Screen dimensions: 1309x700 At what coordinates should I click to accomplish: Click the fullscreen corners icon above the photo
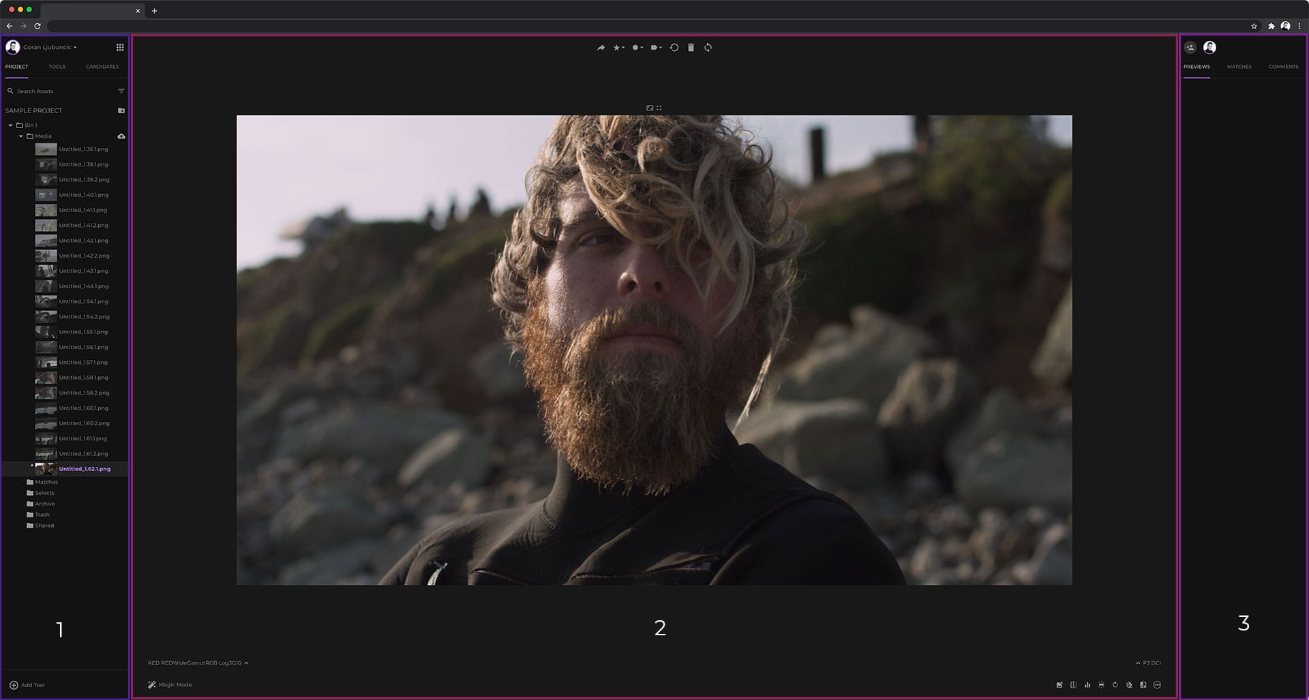pyautogui.click(x=659, y=108)
